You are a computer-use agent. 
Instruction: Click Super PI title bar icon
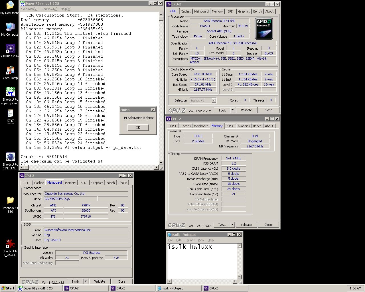pos(22,3)
